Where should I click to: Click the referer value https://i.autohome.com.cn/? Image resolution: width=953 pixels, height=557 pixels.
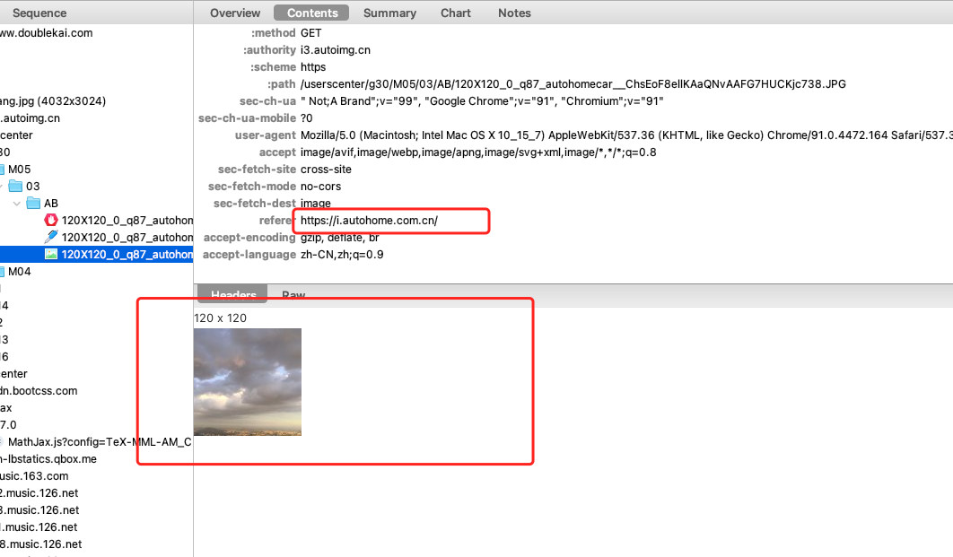[369, 221]
